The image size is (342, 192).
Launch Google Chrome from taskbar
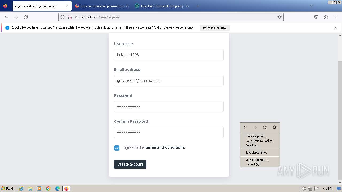tap(48, 189)
